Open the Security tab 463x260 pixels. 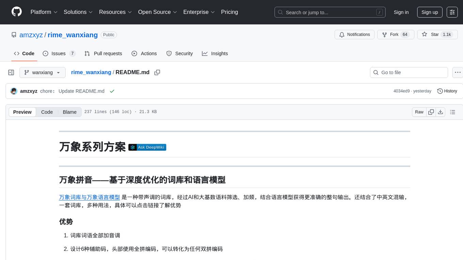[x=179, y=53]
